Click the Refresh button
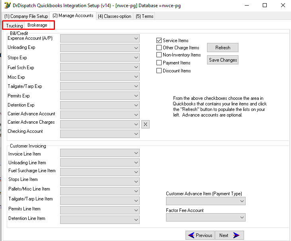The image size is (291, 241). [223, 48]
